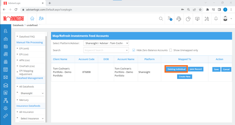Open a new browser tab
Viewport: 235px width, 125px height.
[x=50, y=3]
